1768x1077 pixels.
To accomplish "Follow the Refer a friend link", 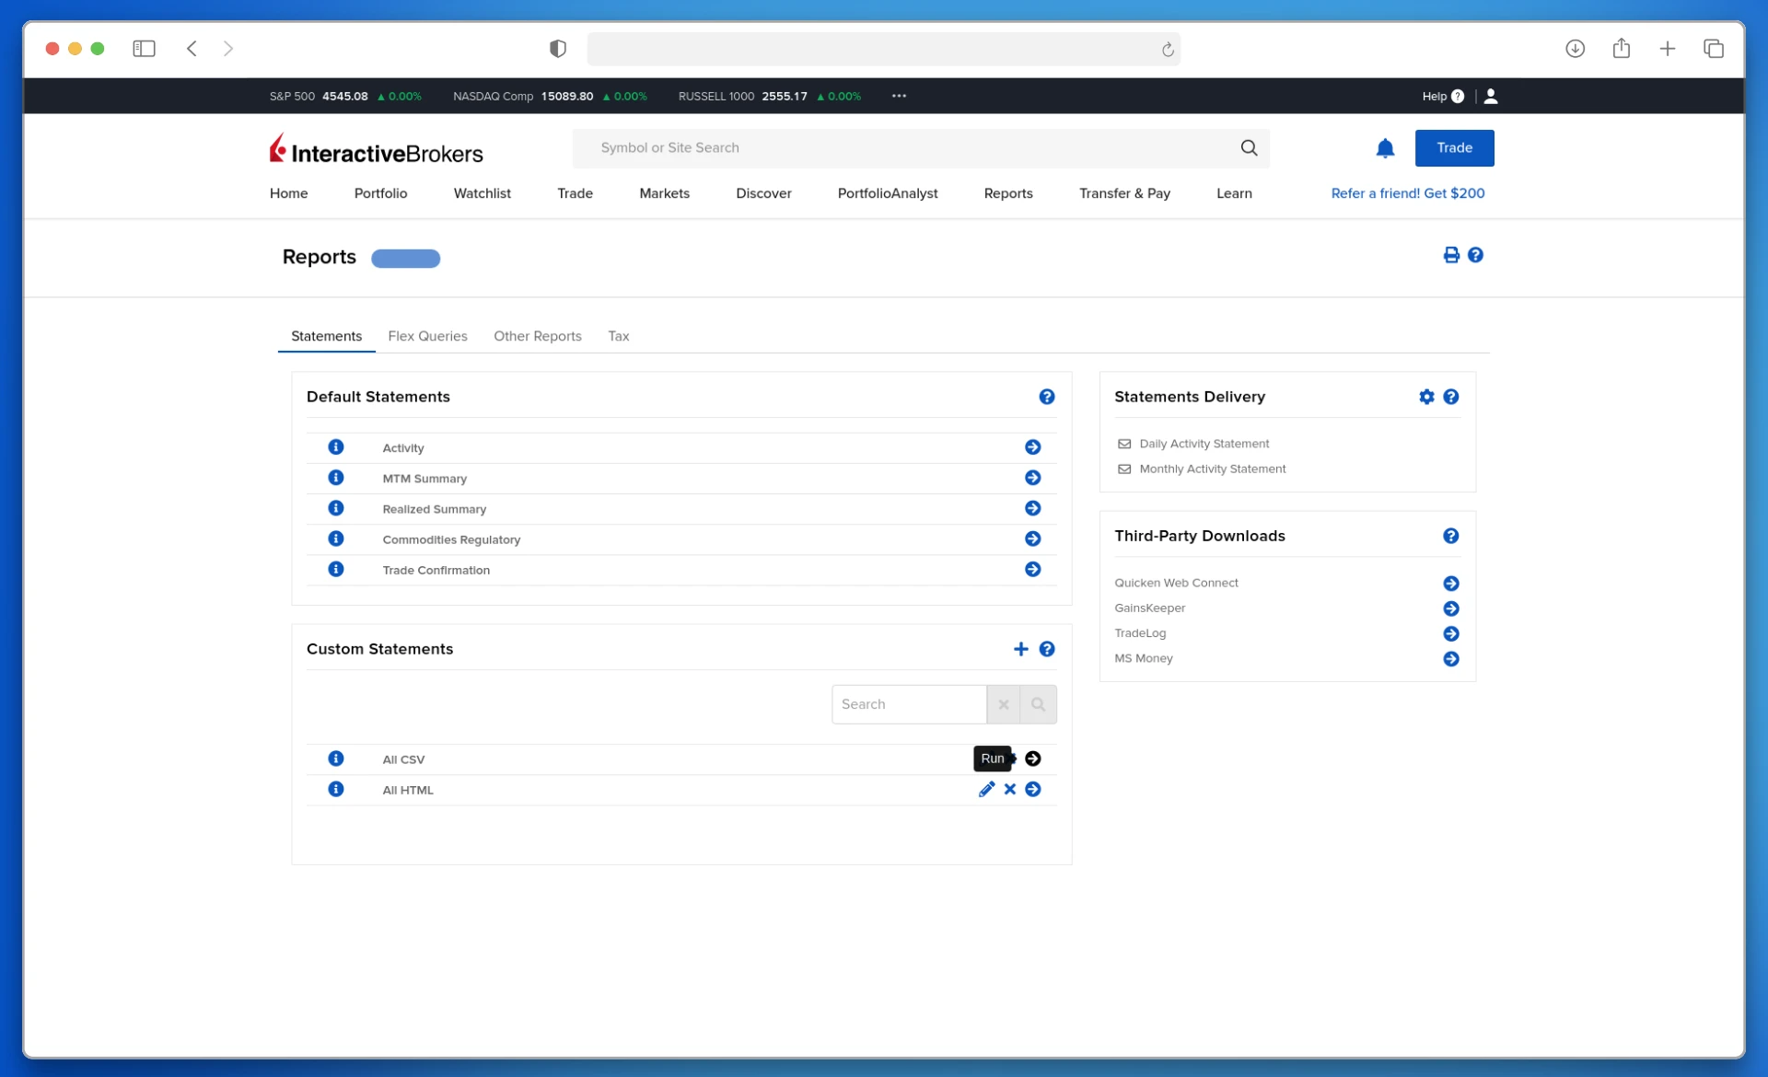I will (x=1407, y=193).
